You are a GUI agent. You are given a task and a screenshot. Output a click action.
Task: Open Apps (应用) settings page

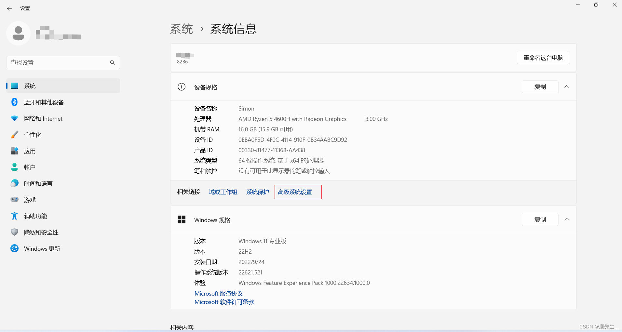[30, 151]
